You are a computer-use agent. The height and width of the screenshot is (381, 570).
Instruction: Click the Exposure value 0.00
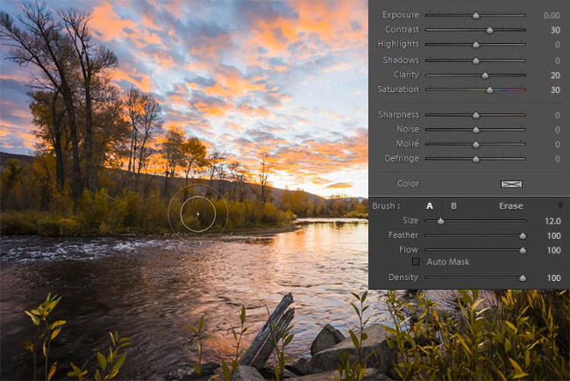point(552,15)
